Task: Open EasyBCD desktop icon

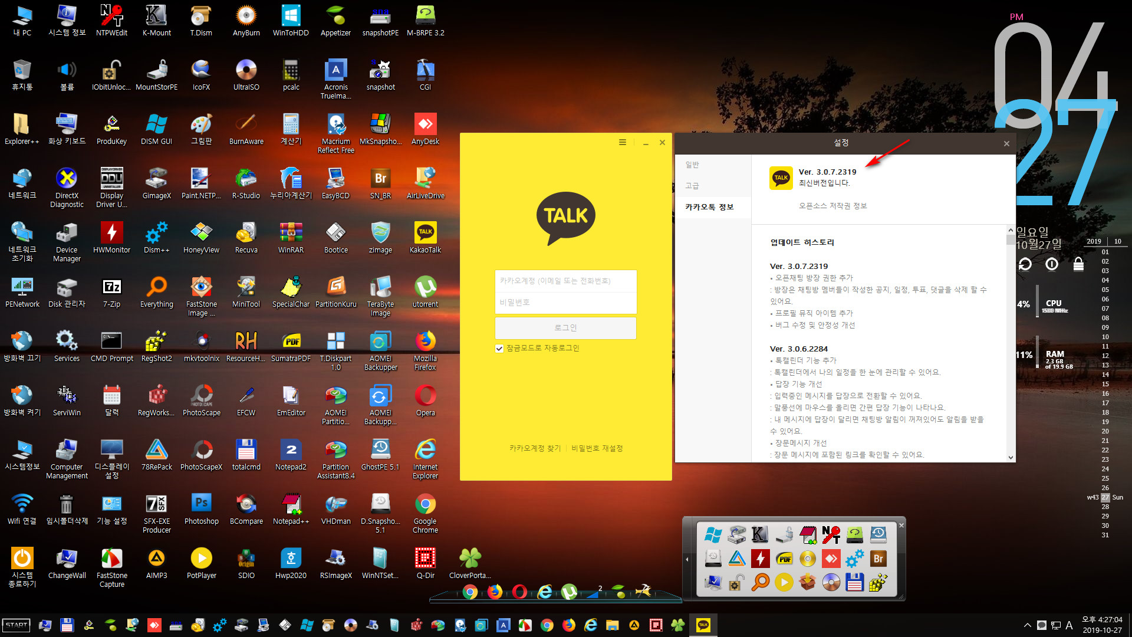Action: pos(335,183)
